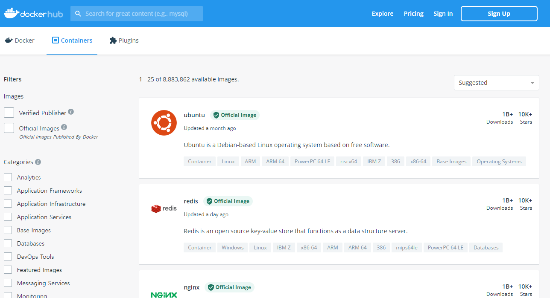
Task: Open the nginx image title link
Action: [x=192, y=287]
